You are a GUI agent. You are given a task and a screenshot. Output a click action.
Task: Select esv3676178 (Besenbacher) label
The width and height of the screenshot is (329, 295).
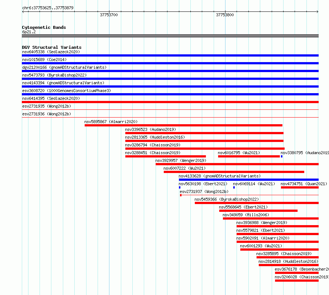click(302, 269)
